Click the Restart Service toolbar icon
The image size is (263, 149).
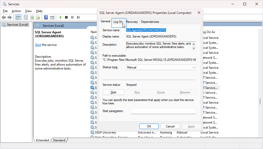(x=78, y=18)
